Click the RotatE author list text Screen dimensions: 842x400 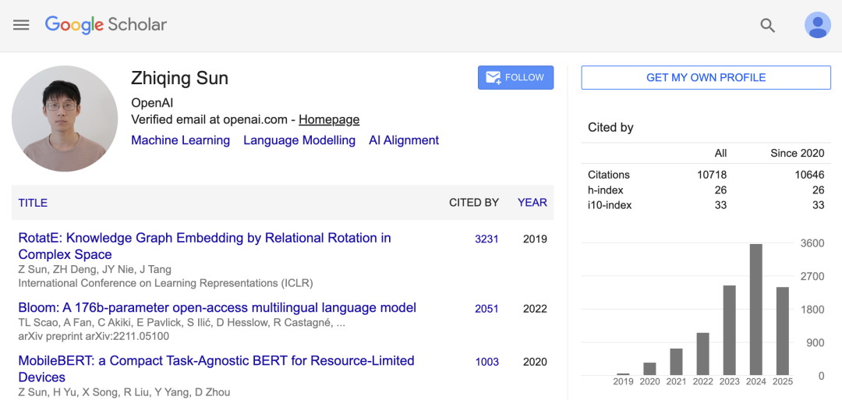pos(95,269)
